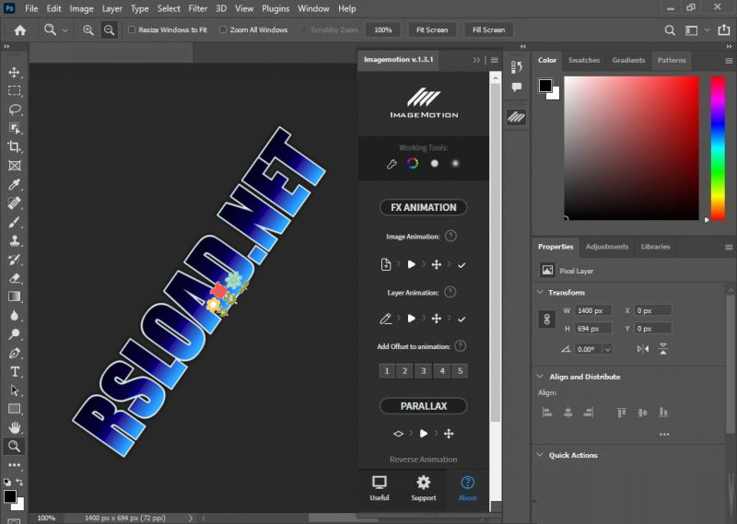Image resolution: width=737 pixels, height=524 pixels.
Task: Switch to the Adjustments tab
Action: click(607, 247)
